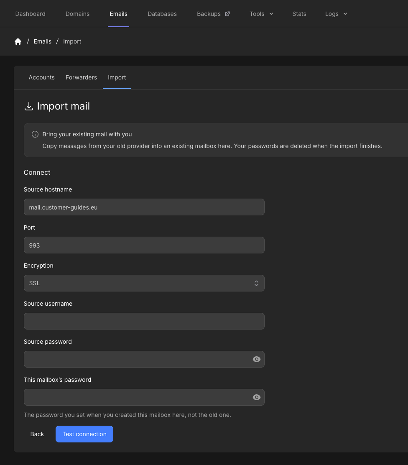Click the 'Connect' section heading

(37, 172)
